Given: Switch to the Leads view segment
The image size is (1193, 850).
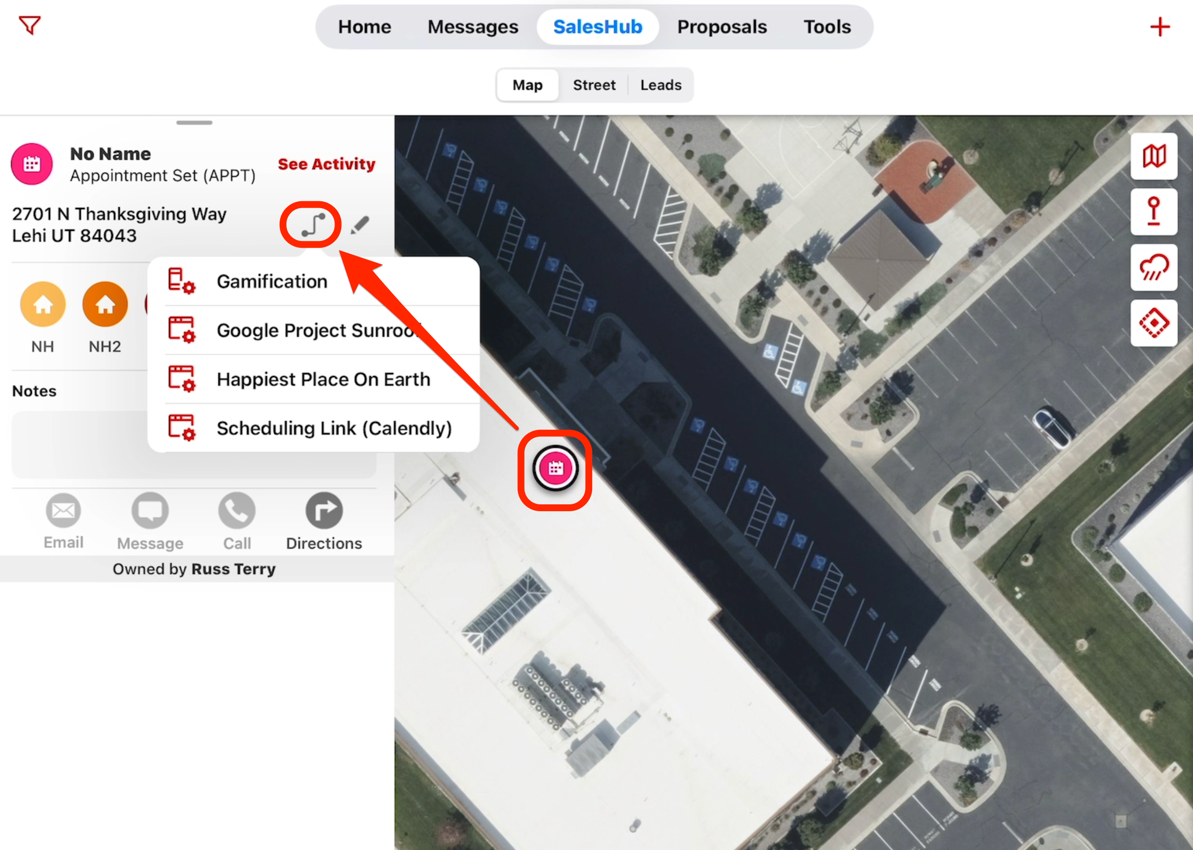Looking at the screenshot, I should (x=661, y=85).
